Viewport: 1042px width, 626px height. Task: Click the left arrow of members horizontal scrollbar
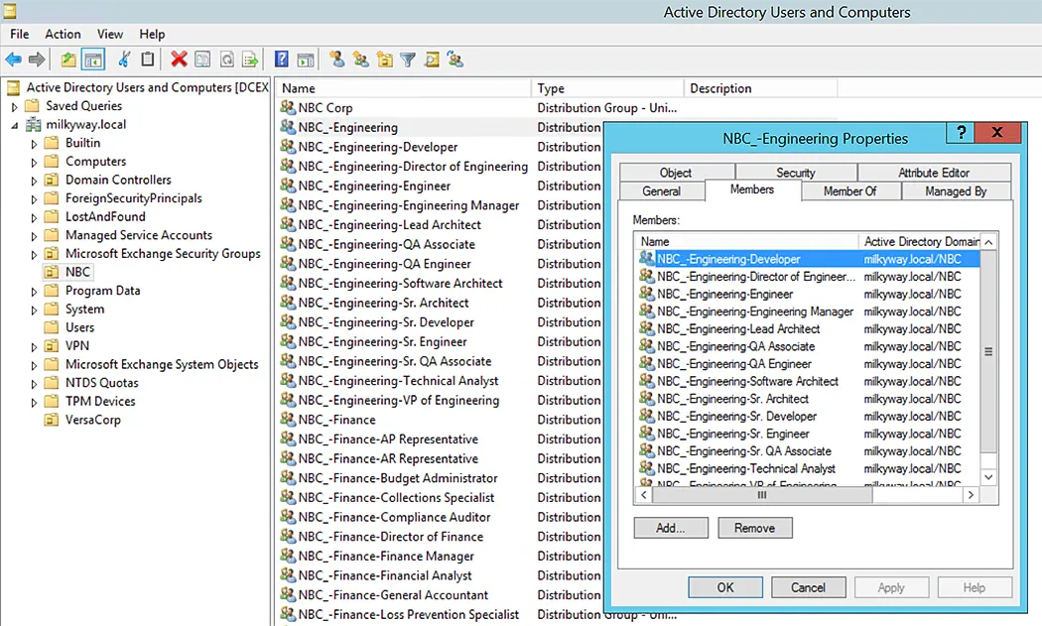pyautogui.click(x=643, y=494)
